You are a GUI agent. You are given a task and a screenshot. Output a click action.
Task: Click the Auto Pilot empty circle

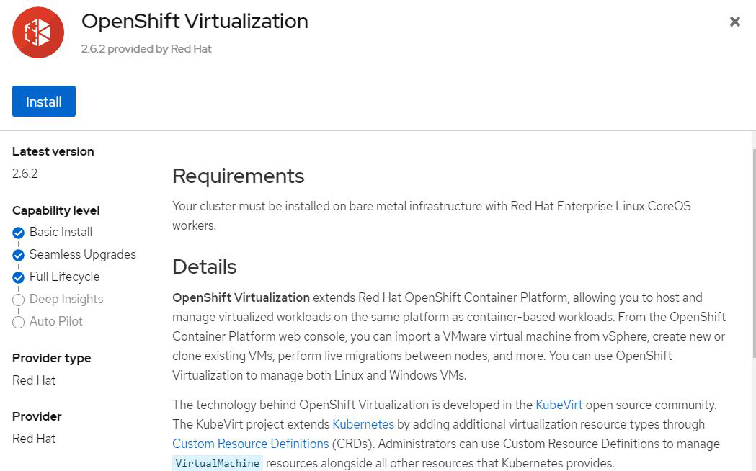click(x=19, y=322)
